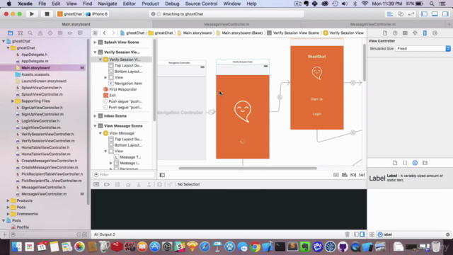Click the canvas horizontal scrollbar

pyautogui.click(x=248, y=168)
